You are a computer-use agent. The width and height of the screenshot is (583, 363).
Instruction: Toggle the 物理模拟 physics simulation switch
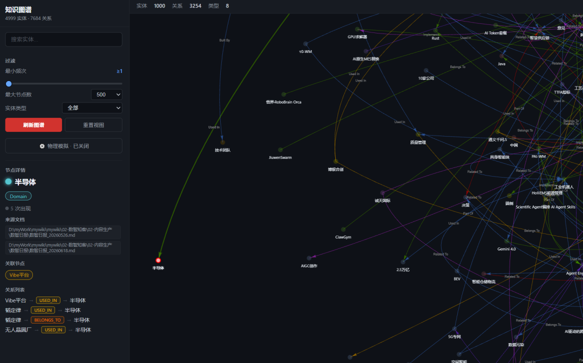tap(64, 146)
